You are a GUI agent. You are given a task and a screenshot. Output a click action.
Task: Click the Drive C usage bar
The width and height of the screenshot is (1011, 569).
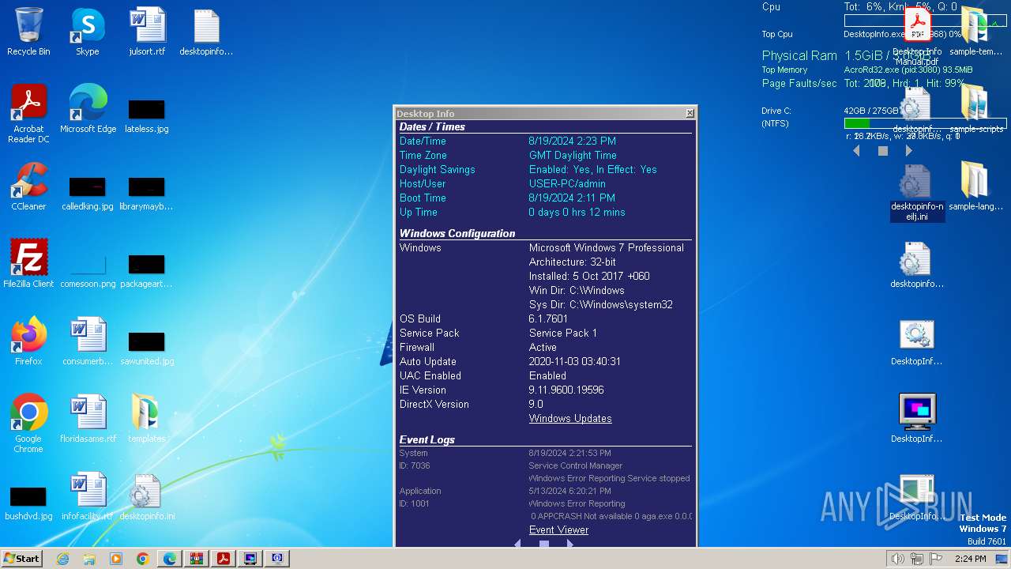pyautogui.click(x=925, y=123)
